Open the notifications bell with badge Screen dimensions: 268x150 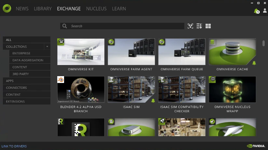coord(257,11)
